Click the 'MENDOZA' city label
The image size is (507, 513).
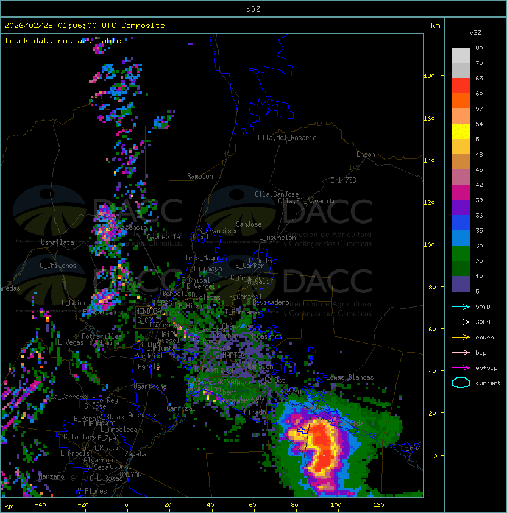(x=148, y=311)
